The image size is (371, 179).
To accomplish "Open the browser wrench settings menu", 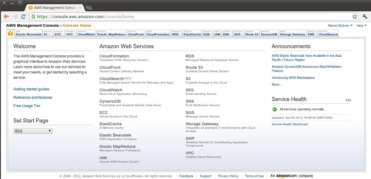I will (x=365, y=17).
